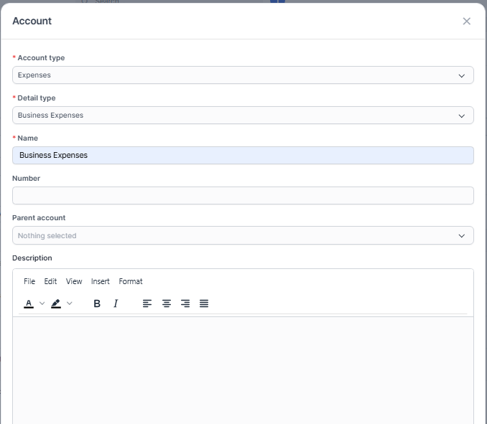Screen dimensions: 487x424
Task: Open the Insert menu
Action: [101, 281]
